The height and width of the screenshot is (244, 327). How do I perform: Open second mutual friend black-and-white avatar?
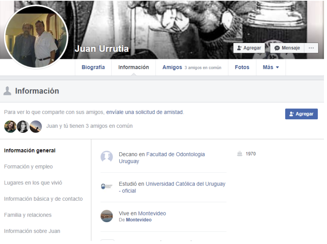pos(23,127)
